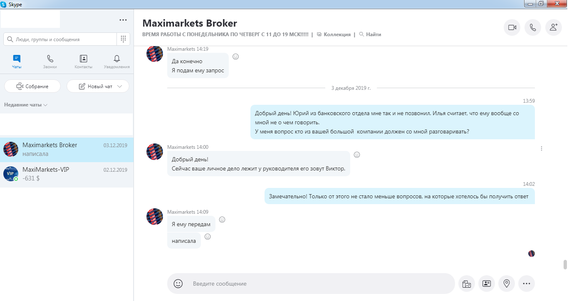Open the 'Новый чат' dropdown arrow
This screenshot has height=301, width=569.
click(x=120, y=86)
